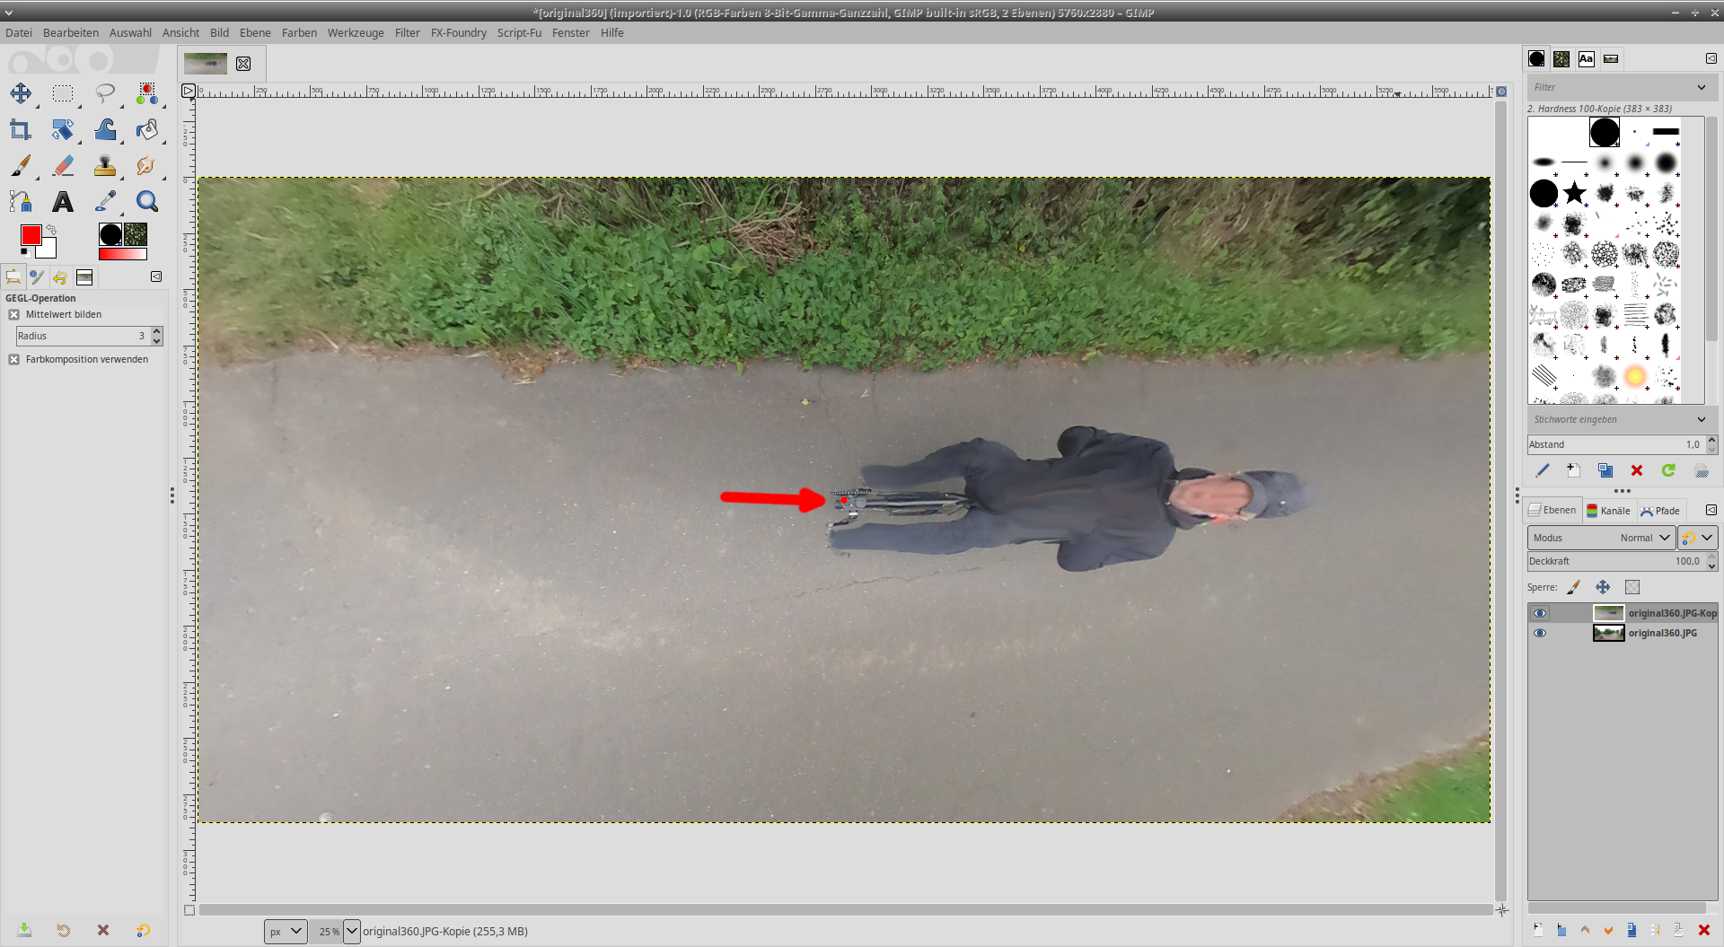Hide the original360.JPG layer via eye icon
This screenshot has width=1724, height=947.
pyautogui.click(x=1540, y=633)
